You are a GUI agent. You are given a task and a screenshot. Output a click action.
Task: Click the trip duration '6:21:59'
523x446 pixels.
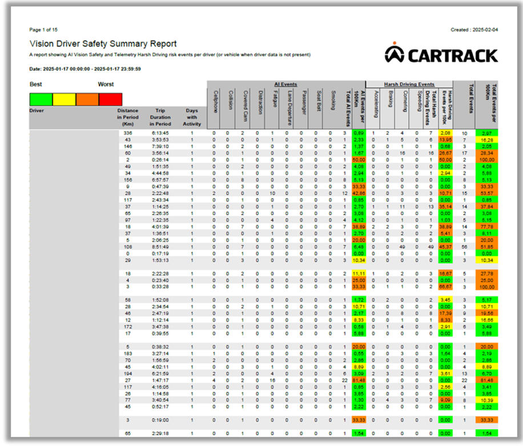[x=160, y=373]
